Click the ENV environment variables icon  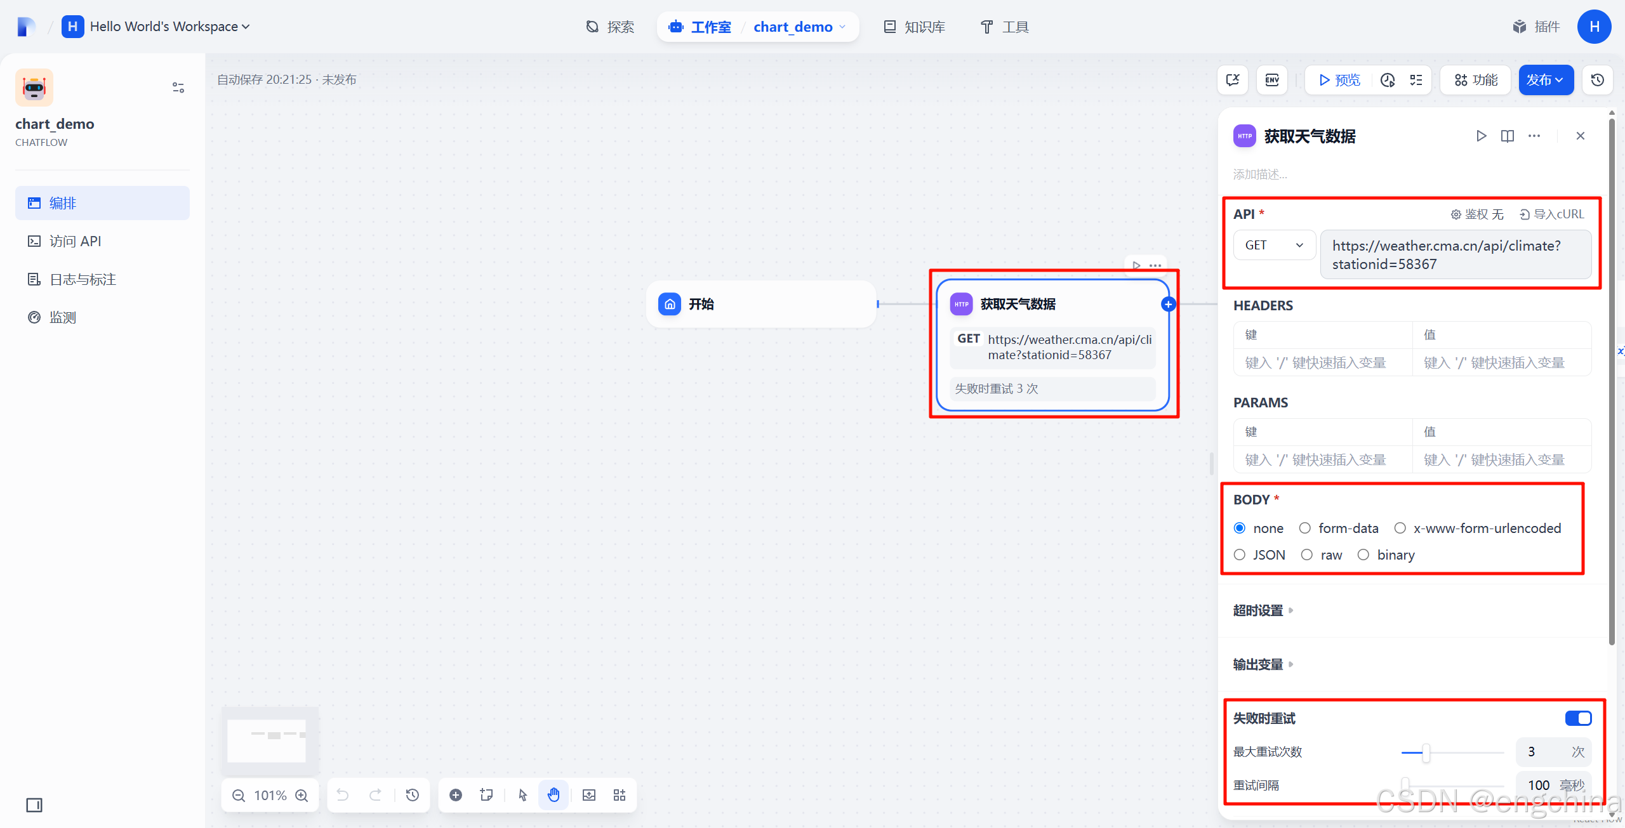point(1271,80)
